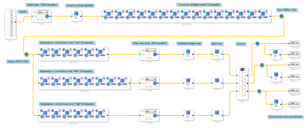Click the Inv1 phase invert icon
The image size is (306, 128).
click(76, 14)
